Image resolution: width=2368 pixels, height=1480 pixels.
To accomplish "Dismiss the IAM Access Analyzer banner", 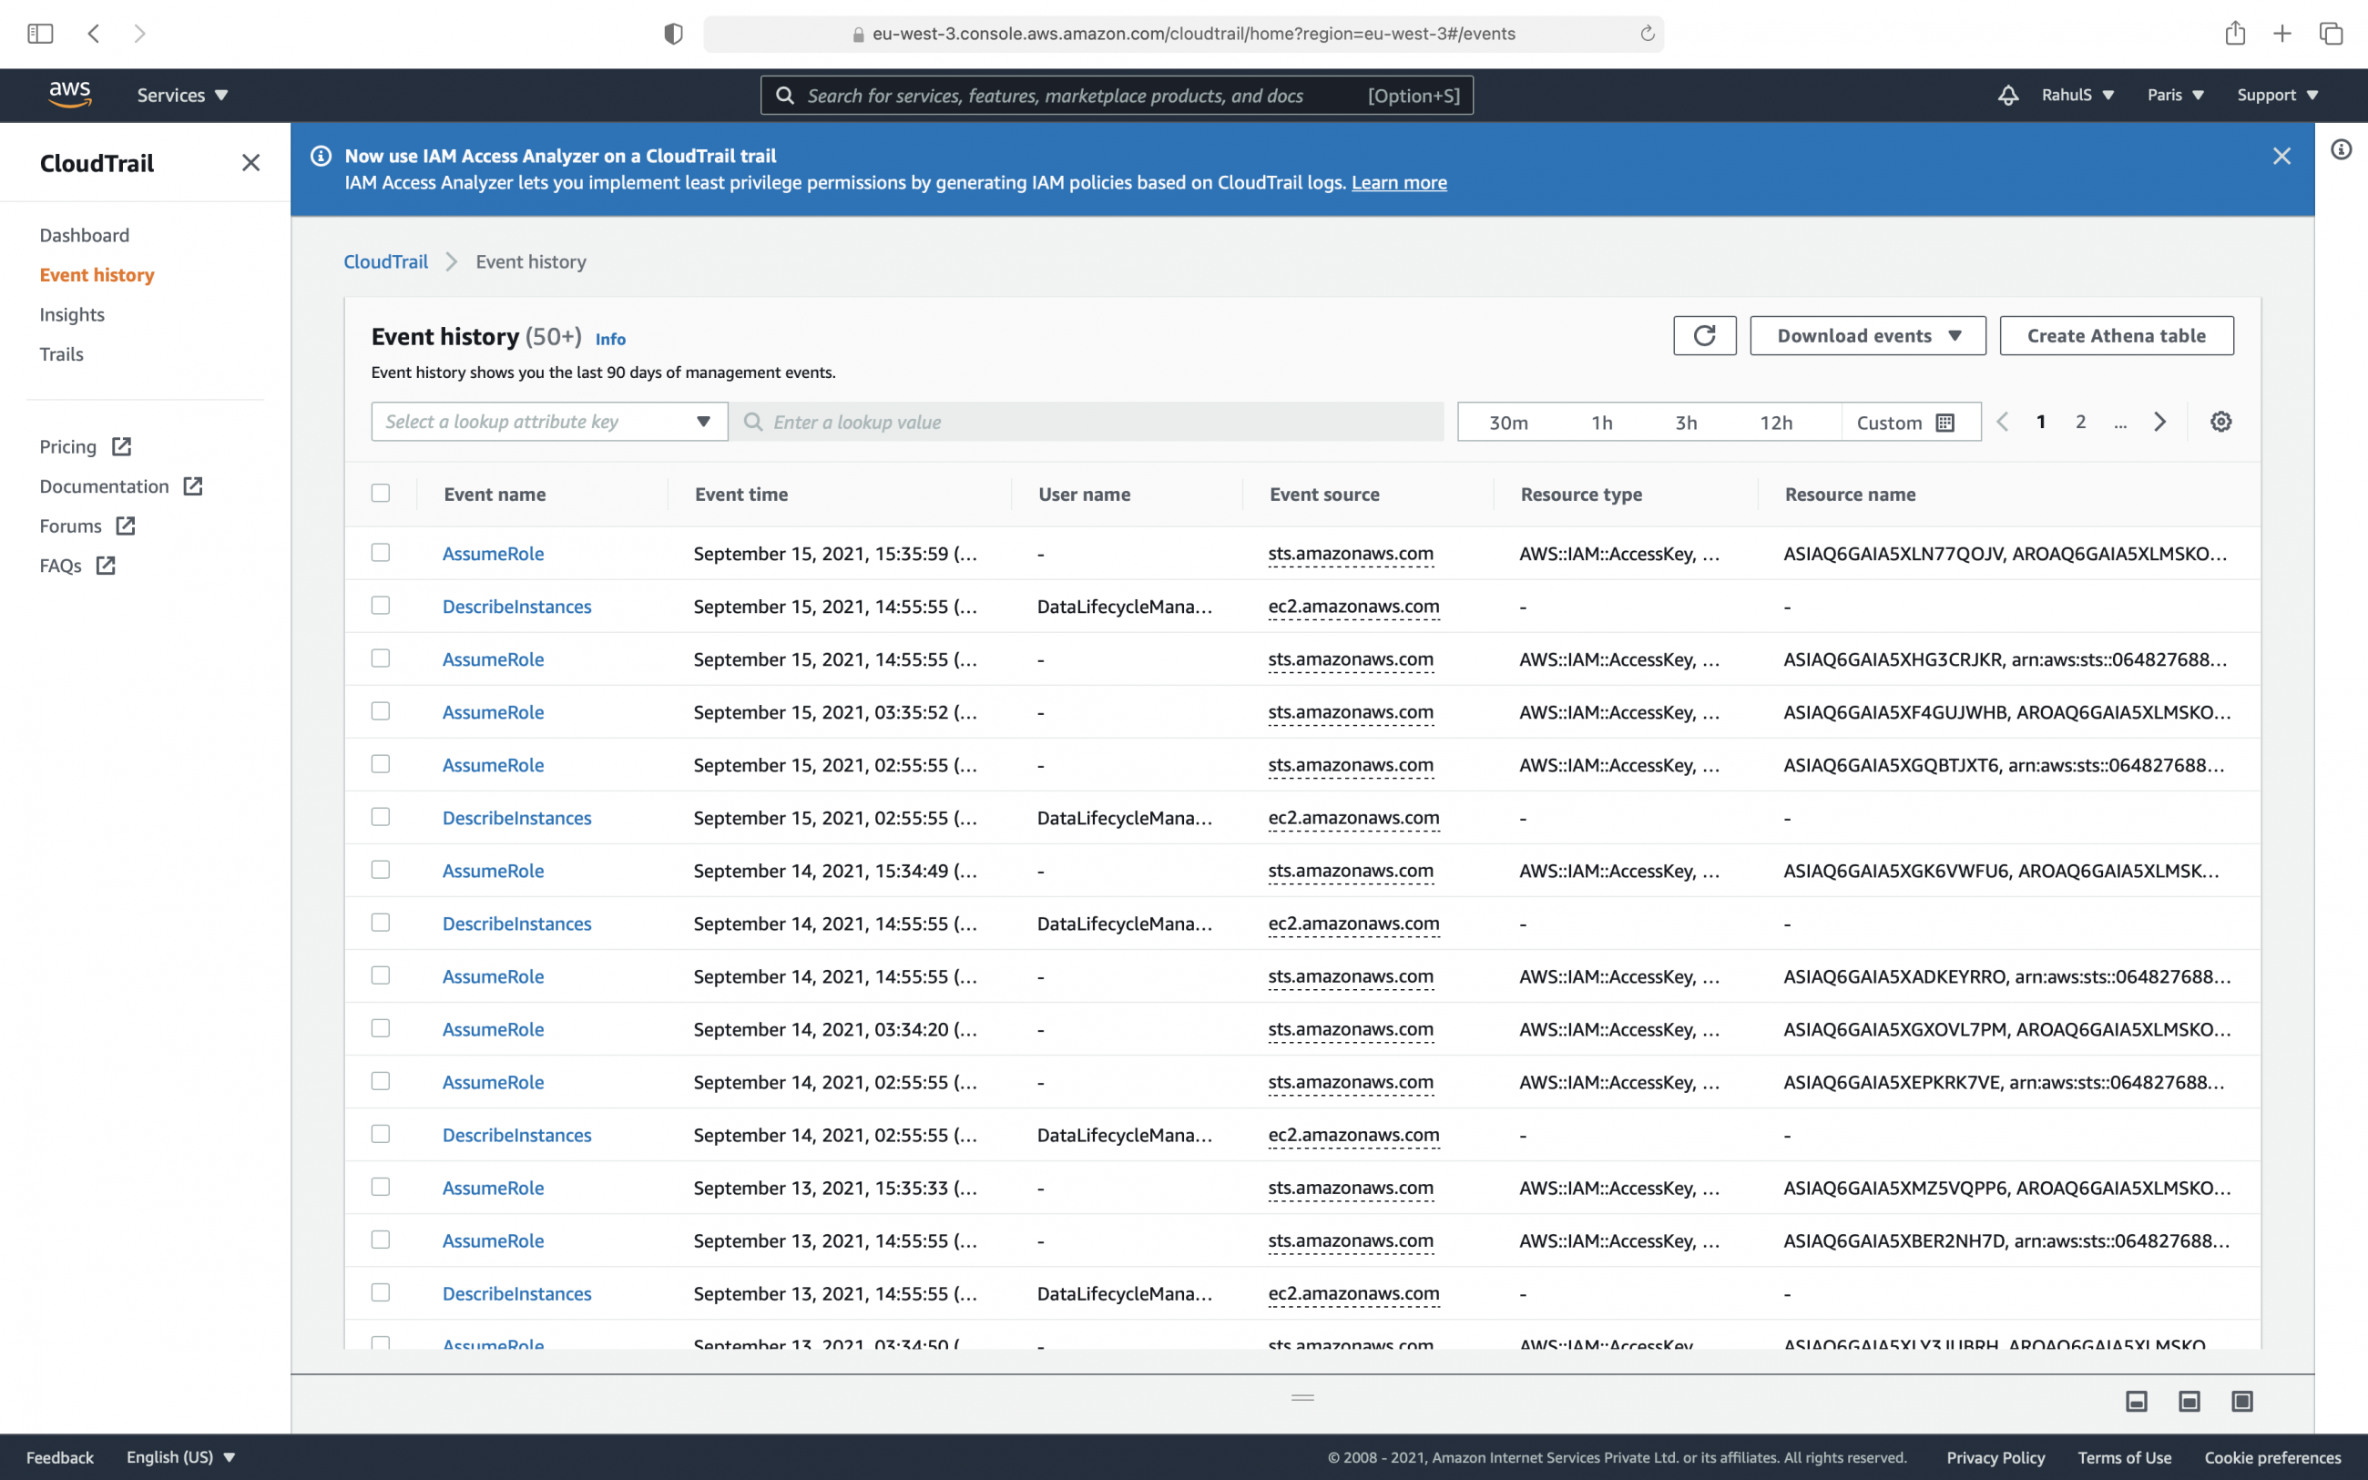I will coord(2283,156).
